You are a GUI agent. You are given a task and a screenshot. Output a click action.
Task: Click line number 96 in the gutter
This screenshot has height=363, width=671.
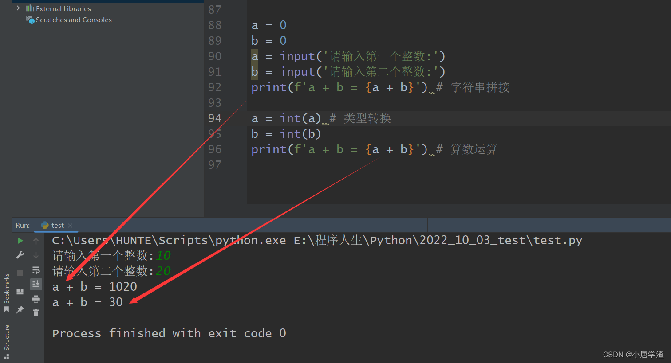click(x=215, y=149)
